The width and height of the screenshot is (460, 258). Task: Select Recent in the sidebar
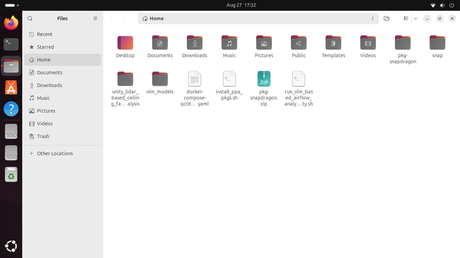click(63, 34)
